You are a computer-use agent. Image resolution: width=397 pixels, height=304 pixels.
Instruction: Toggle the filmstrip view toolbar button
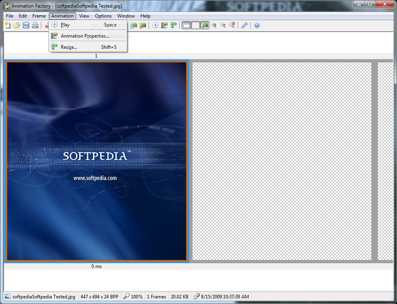tap(186, 25)
